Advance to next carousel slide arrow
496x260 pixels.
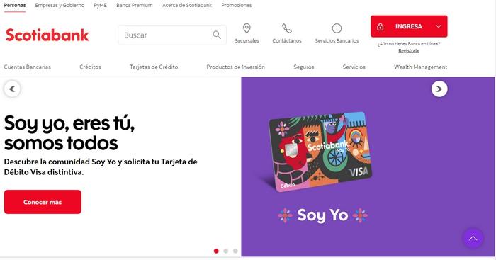439,89
